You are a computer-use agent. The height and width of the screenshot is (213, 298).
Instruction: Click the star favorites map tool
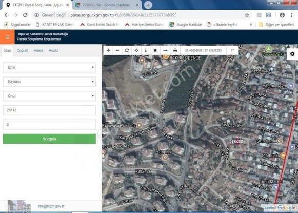(155, 50)
